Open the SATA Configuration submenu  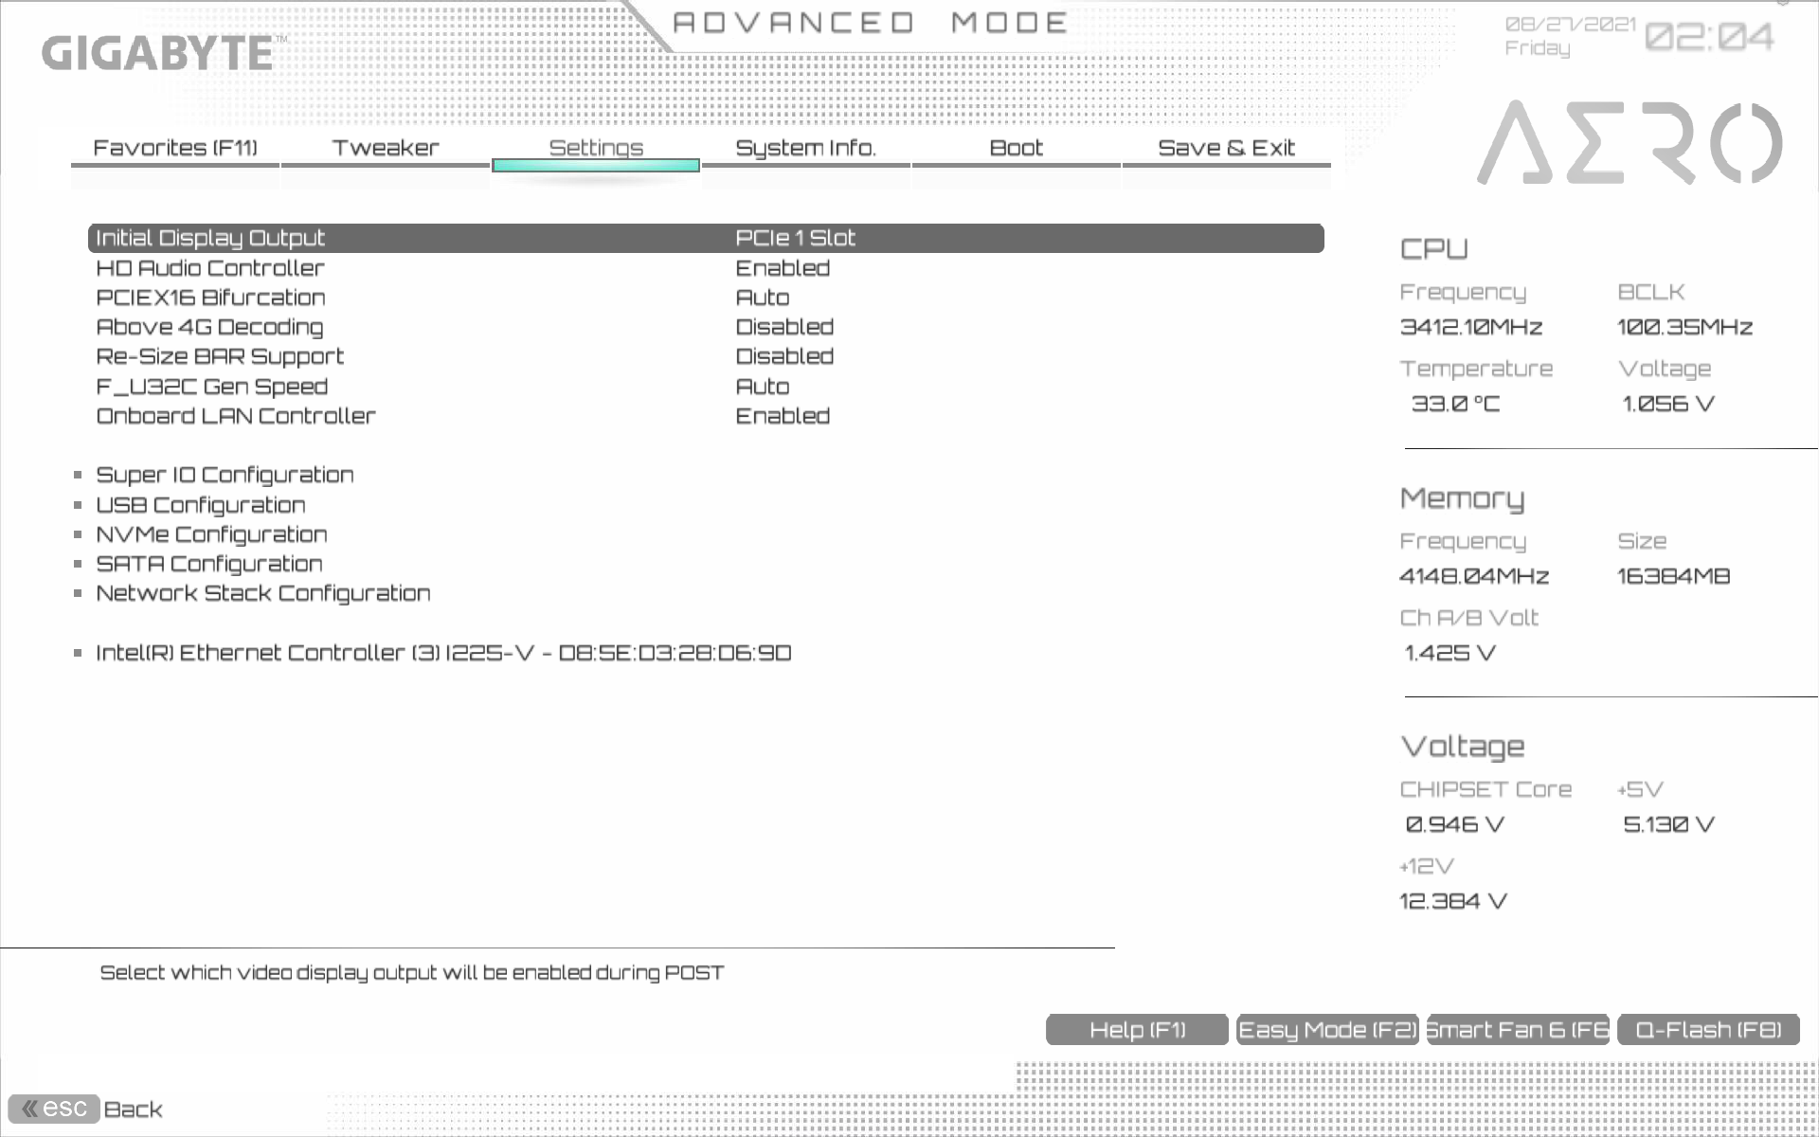(209, 564)
